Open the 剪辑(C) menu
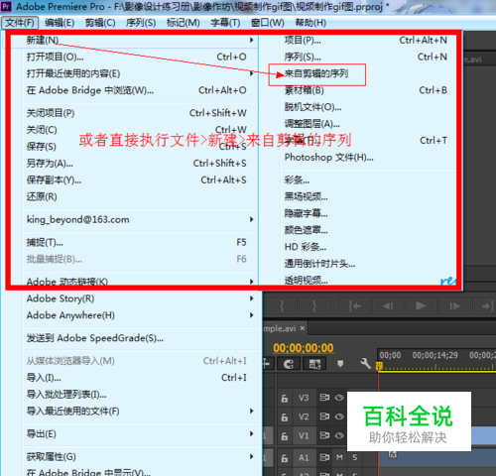Viewport: 496px width, 476px height. [x=100, y=23]
